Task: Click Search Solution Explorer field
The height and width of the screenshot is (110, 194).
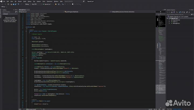Action: 180,15
